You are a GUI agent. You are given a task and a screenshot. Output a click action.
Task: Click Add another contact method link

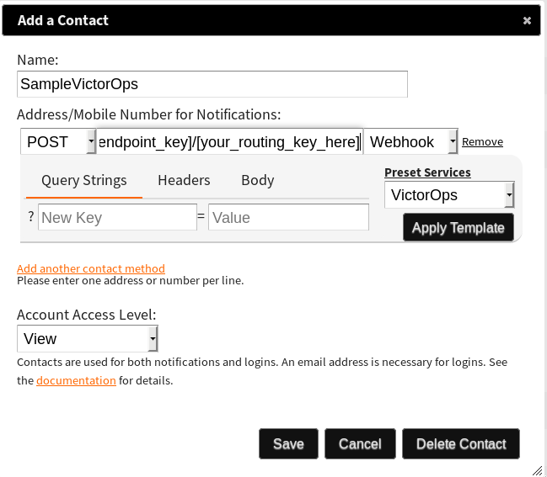[x=91, y=268]
